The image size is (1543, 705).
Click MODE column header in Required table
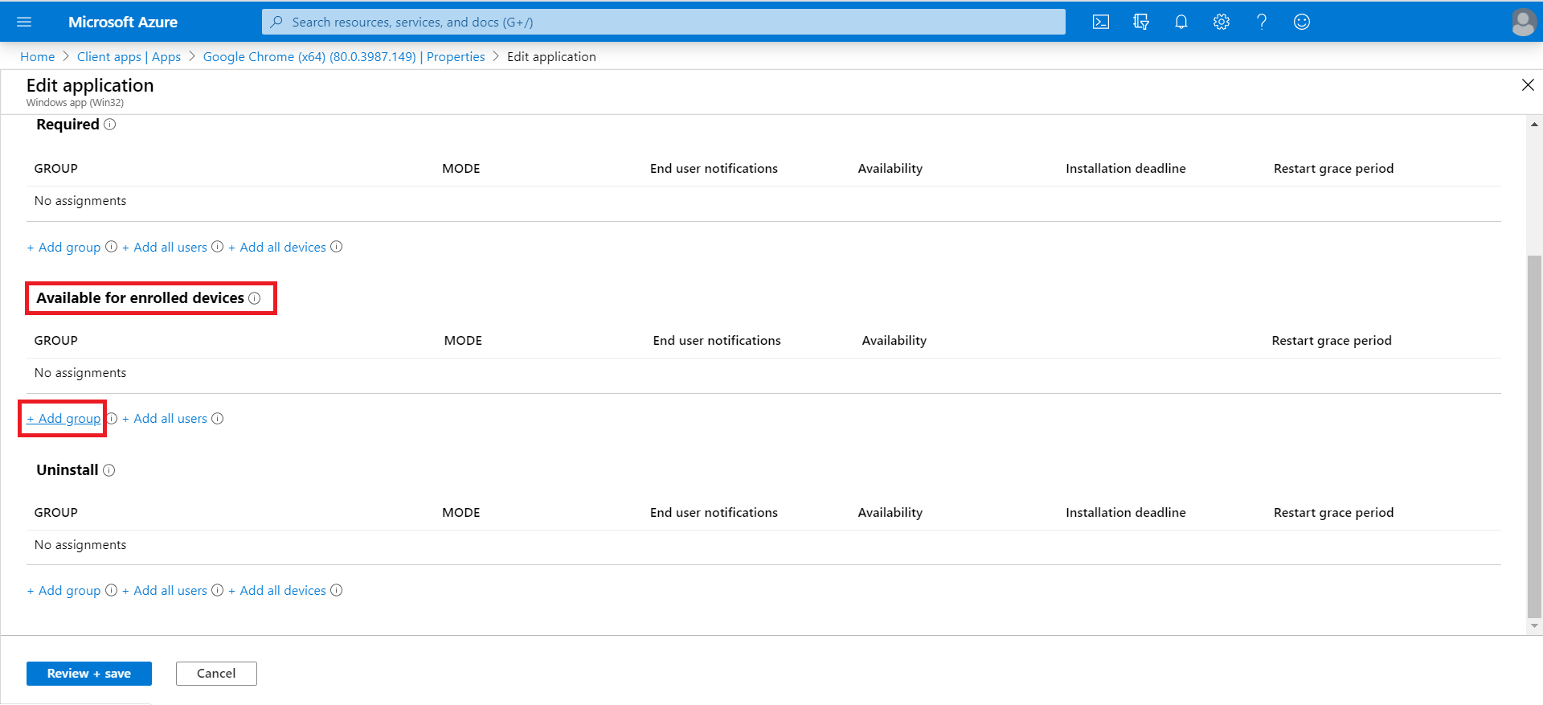461,169
